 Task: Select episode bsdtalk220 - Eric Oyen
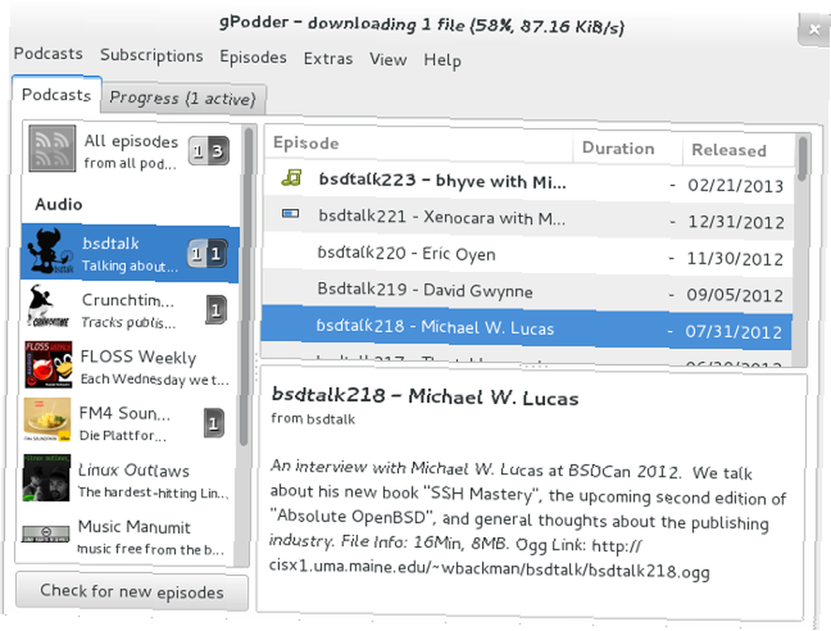coord(528,255)
